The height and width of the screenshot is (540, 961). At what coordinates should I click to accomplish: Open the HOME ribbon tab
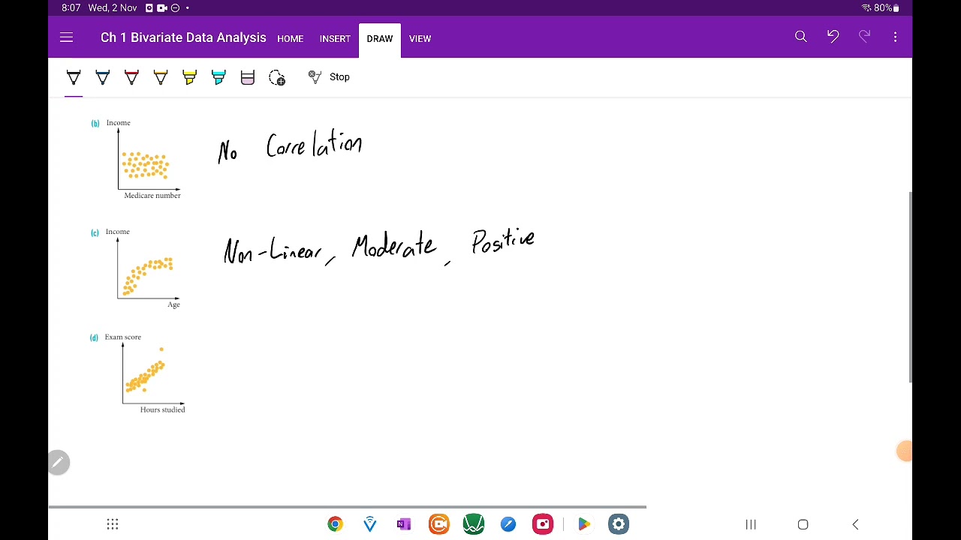pos(290,38)
